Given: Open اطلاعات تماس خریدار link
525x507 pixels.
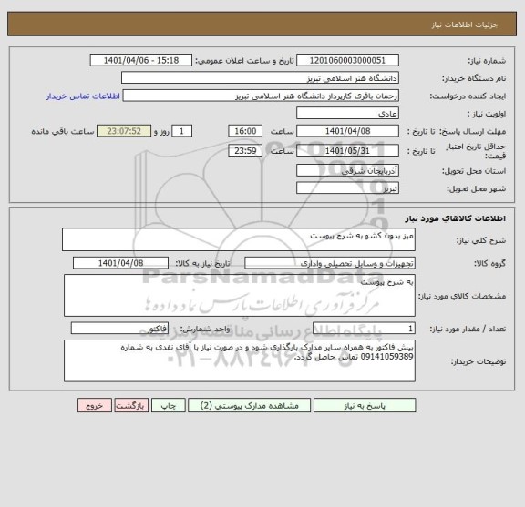Looking at the screenshot, I should point(83,96).
